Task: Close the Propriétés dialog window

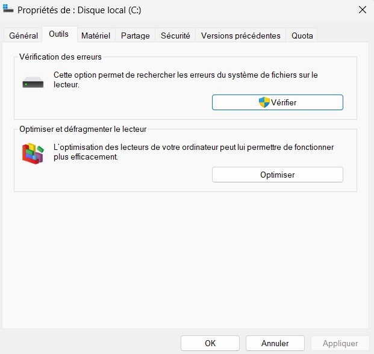Action: 363,10
